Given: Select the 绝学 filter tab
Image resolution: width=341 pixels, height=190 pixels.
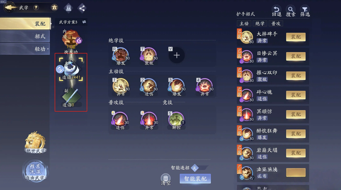Looking at the screenshot, I should [x=260, y=24].
